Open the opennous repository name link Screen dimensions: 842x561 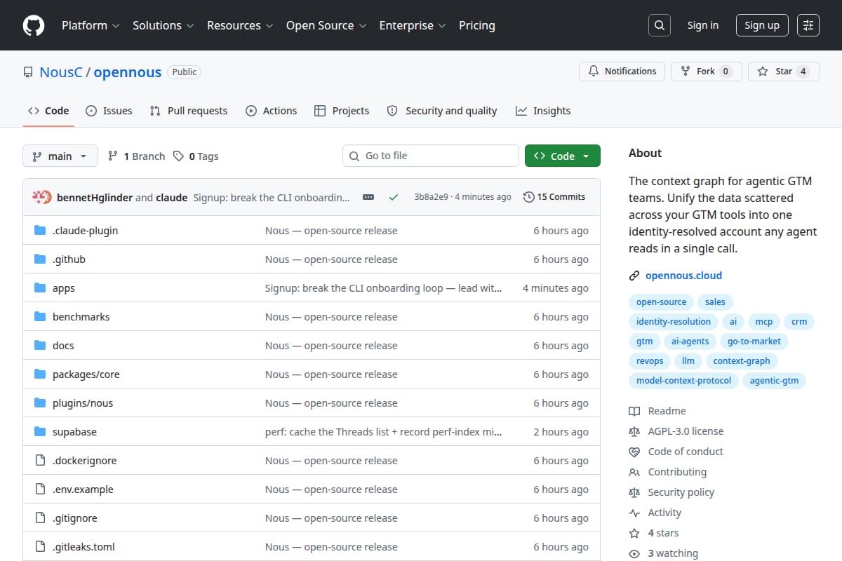point(128,72)
